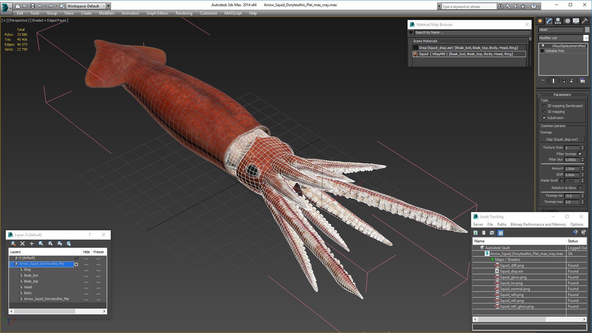The width and height of the screenshot is (592, 333).
Task: Open Material/Map Browser options arrow
Action: coord(411,32)
